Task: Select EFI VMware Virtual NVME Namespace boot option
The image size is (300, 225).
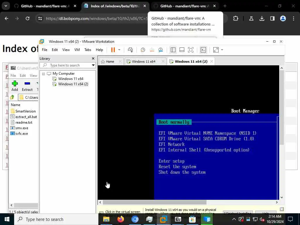Action: click(x=207, y=133)
